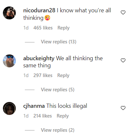Open cjhanma's profile avatar
The width and height of the screenshot is (131, 135).
9,108
